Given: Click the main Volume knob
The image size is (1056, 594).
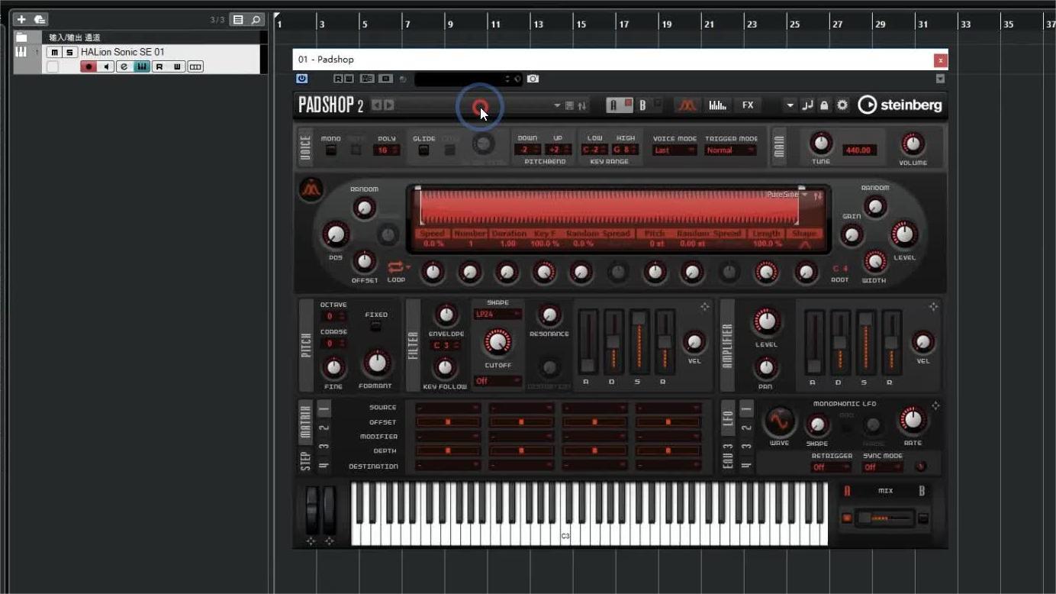Looking at the screenshot, I should 913,144.
